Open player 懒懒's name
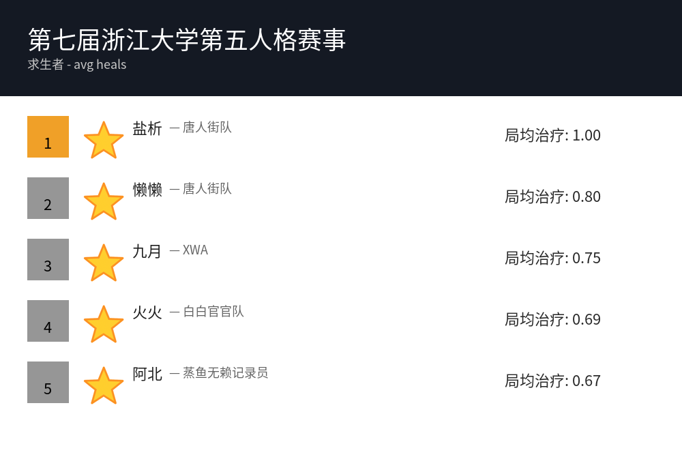The image size is (682, 457). pos(147,190)
